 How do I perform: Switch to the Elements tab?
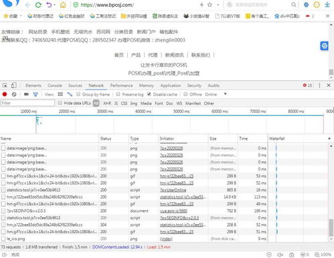pyautogui.click(x=33, y=86)
